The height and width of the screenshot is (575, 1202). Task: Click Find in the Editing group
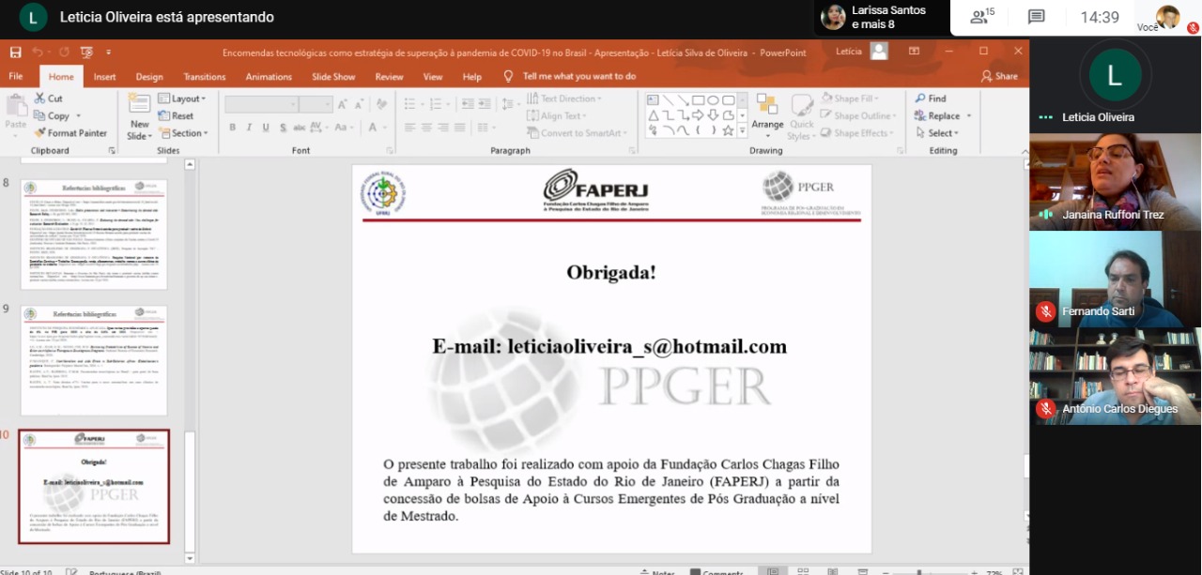[930, 98]
